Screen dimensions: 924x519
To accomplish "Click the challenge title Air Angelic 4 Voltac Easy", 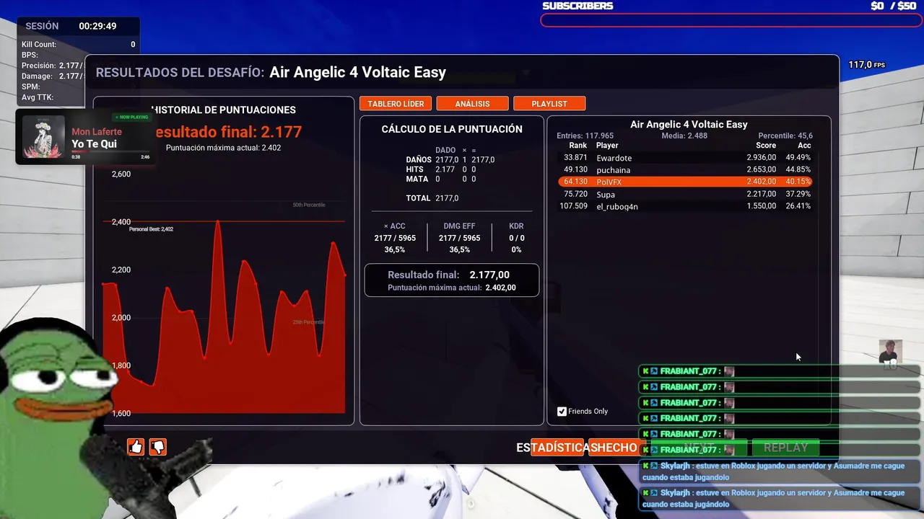I will (x=358, y=72).
